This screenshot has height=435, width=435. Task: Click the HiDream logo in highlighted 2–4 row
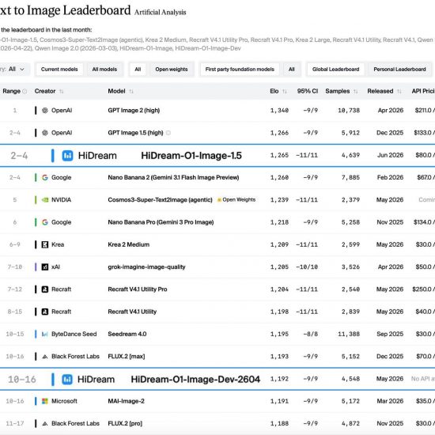[x=67, y=156]
